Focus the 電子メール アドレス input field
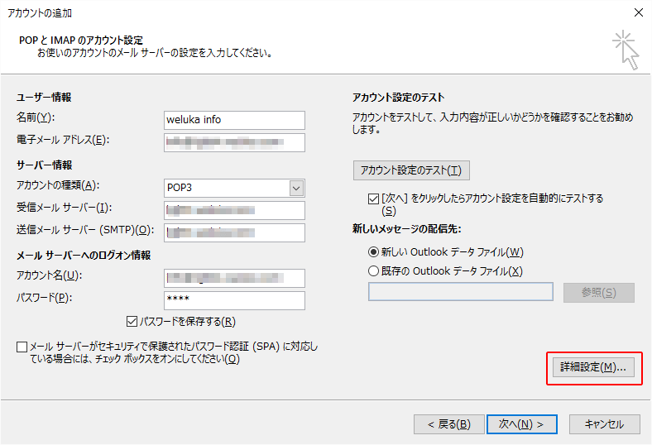The width and height of the screenshot is (652, 445). coord(234,142)
